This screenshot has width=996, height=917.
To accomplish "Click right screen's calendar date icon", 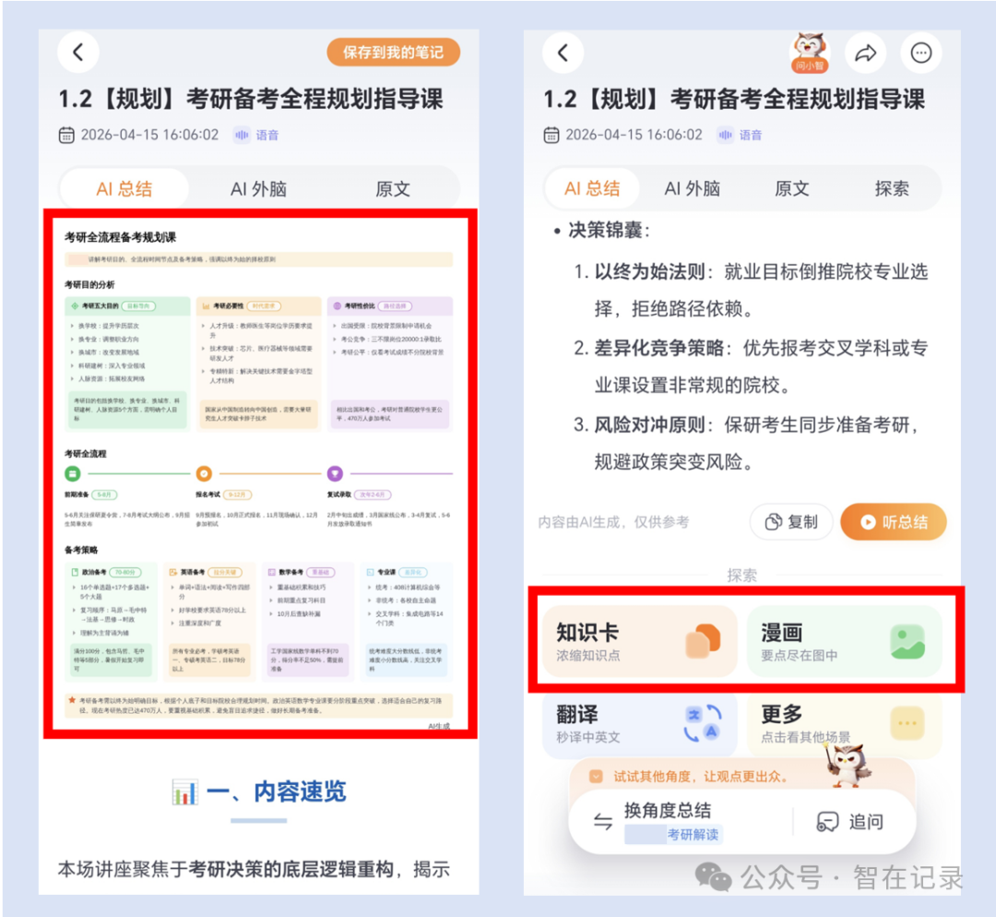I will click(x=551, y=135).
